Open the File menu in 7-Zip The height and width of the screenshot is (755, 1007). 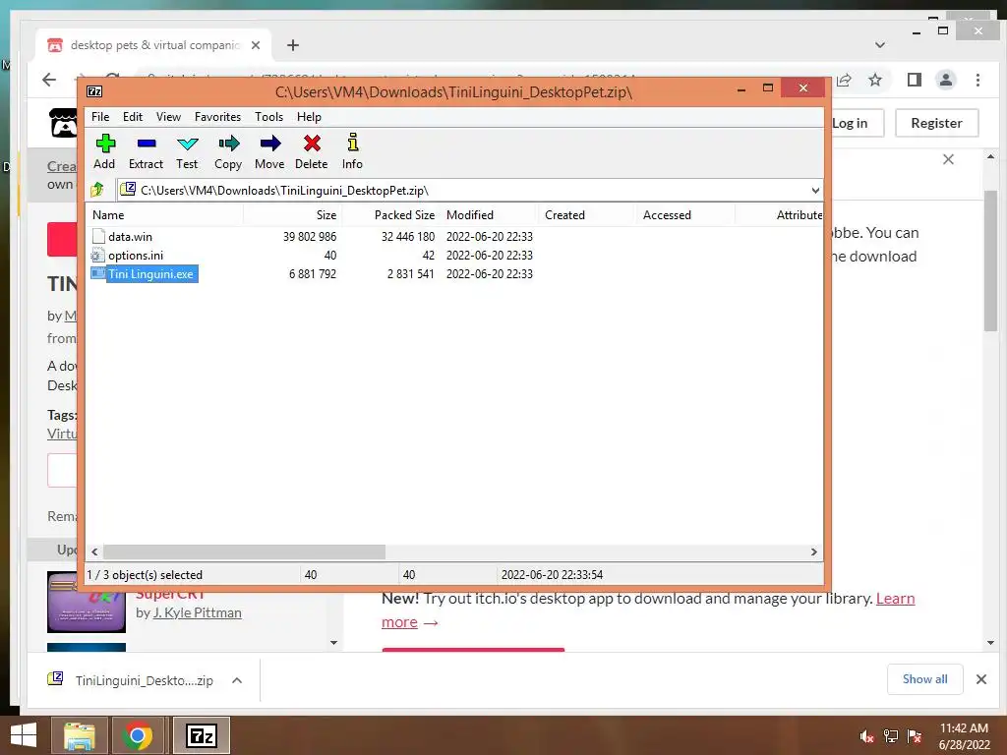100,117
